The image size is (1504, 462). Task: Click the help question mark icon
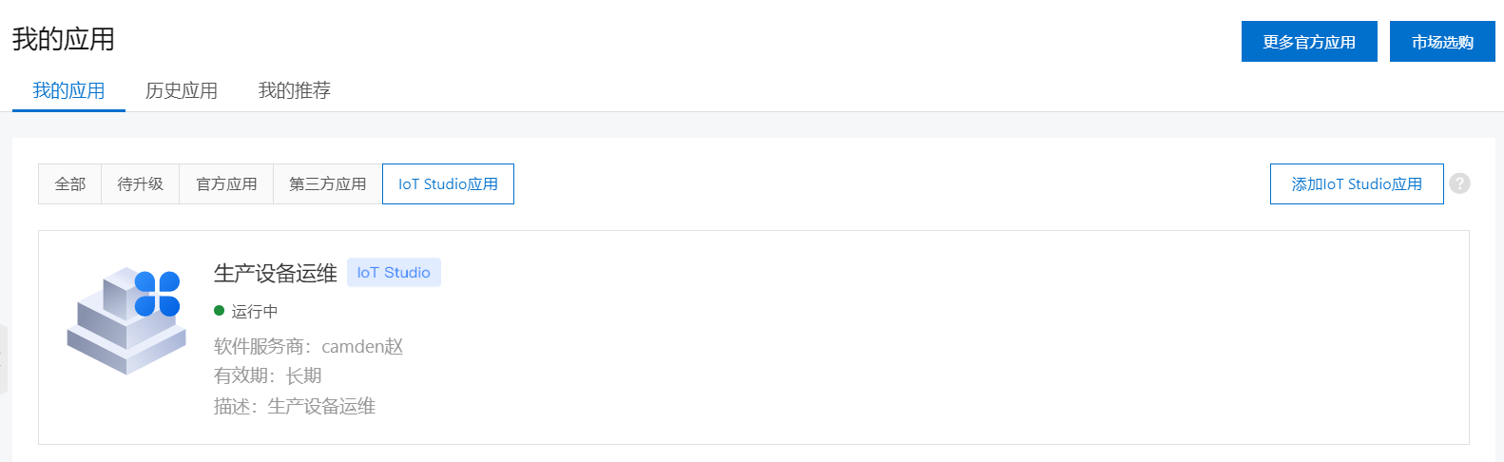point(1459,183)
